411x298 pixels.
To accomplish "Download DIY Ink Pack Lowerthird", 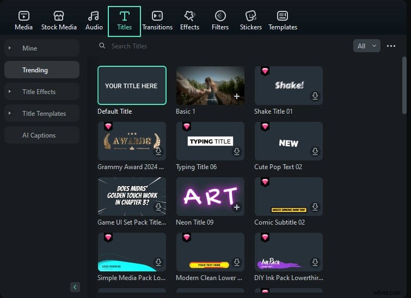I will pos(315,262).
